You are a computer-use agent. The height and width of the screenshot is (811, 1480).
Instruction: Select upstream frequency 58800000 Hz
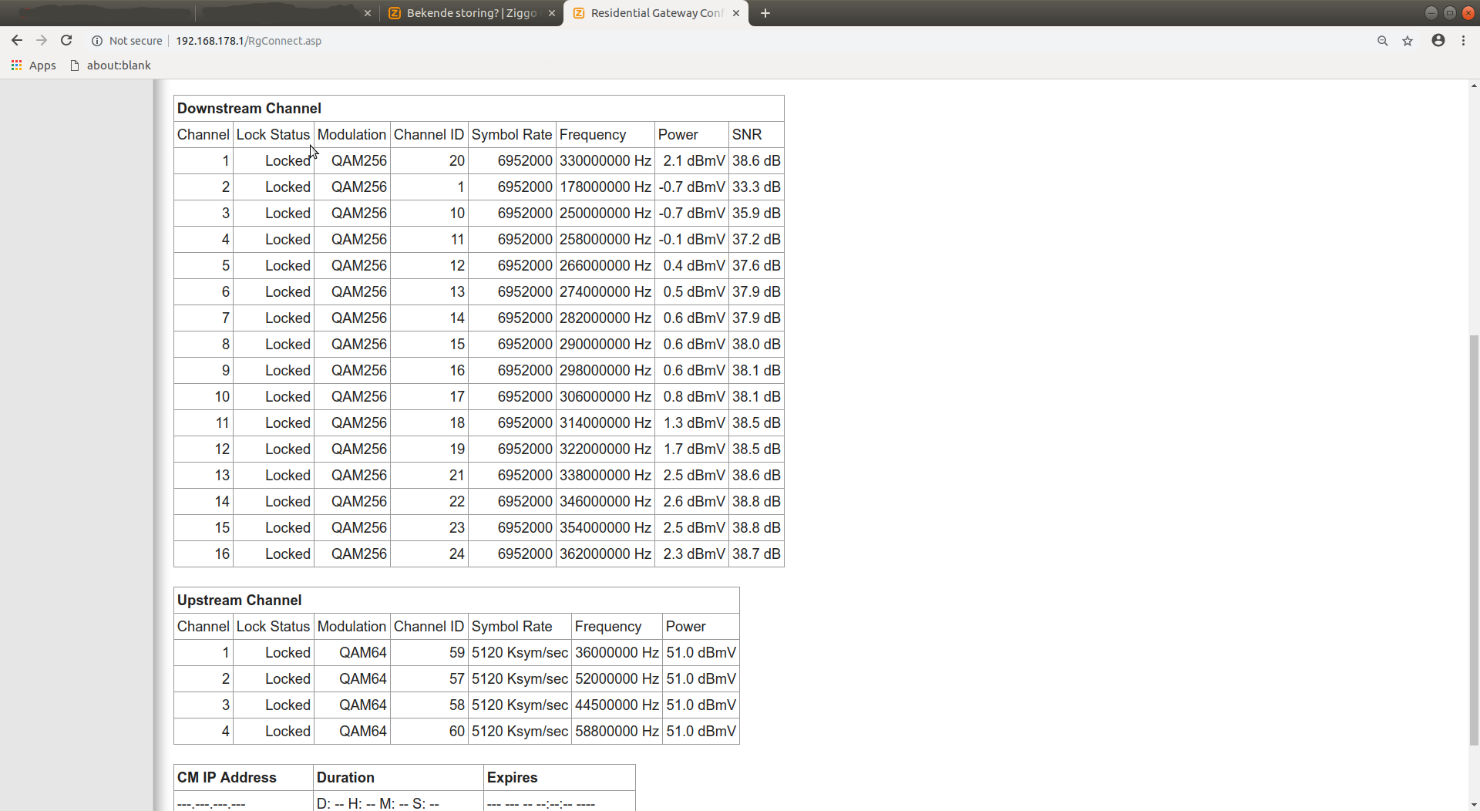point(617,732)
